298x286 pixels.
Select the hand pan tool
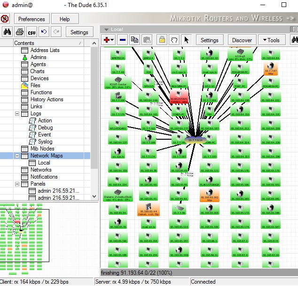tap(174, 40)
